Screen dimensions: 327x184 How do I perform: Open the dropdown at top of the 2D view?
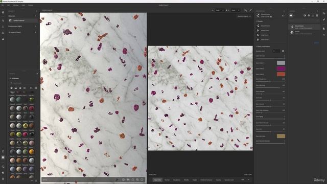(244, 16)
